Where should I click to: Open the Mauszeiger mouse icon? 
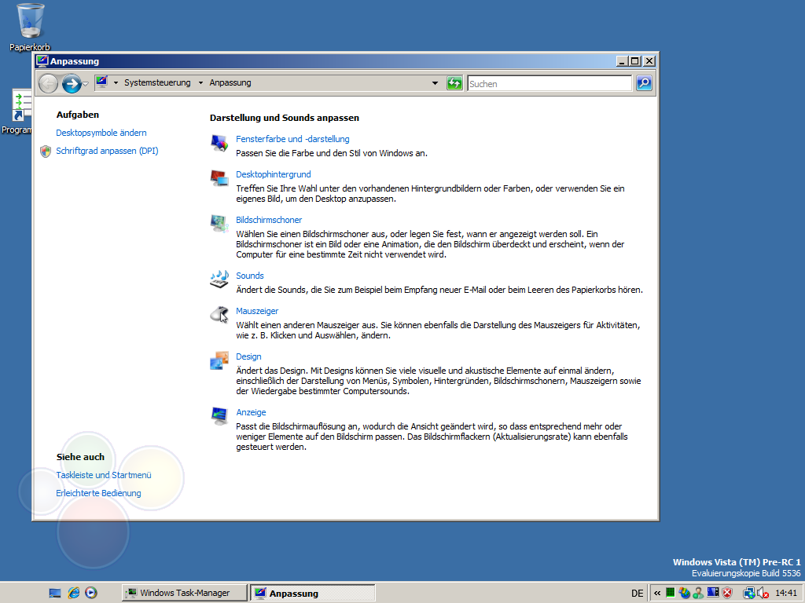tap(219, 315)
